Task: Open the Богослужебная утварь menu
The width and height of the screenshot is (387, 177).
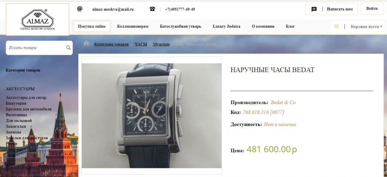Action: click(180, 27)
